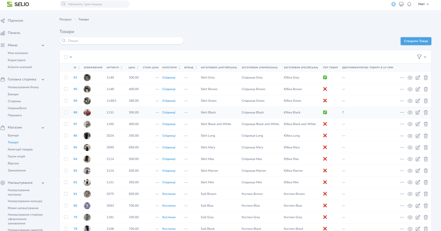Click the monitor icon in top bar
Image resolution: width=441 pixels, height=231 pixels.
click(x=401, y=4)
